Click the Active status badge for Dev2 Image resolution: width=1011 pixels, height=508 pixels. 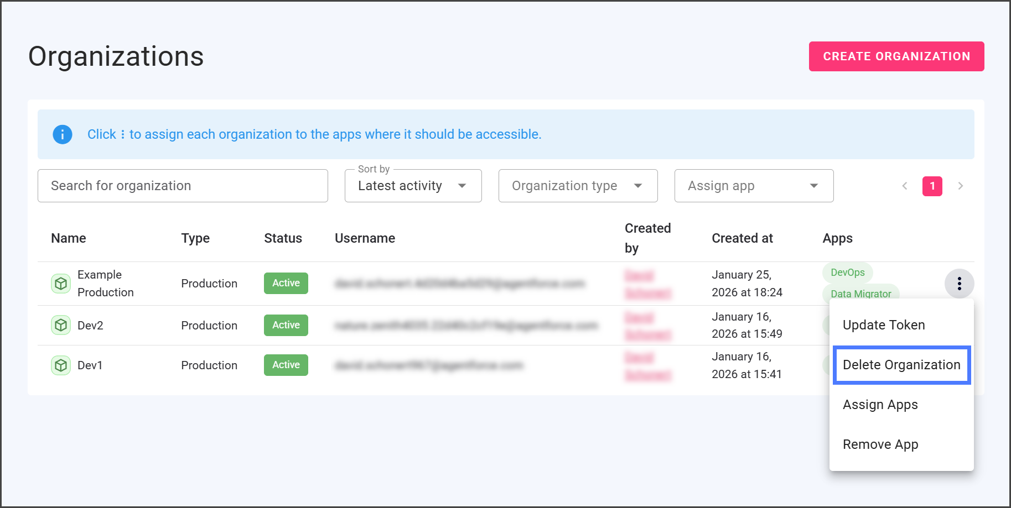[286, 325]
